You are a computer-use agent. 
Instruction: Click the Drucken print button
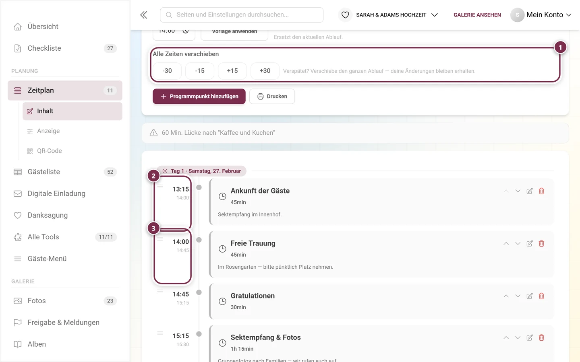tap(272, 97)
